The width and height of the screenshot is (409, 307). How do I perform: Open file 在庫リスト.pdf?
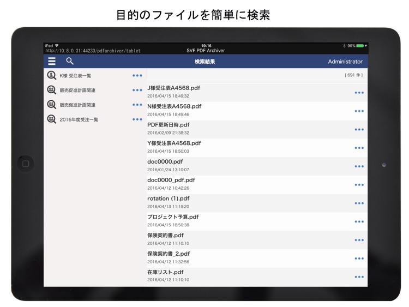(x=257, y=277)
